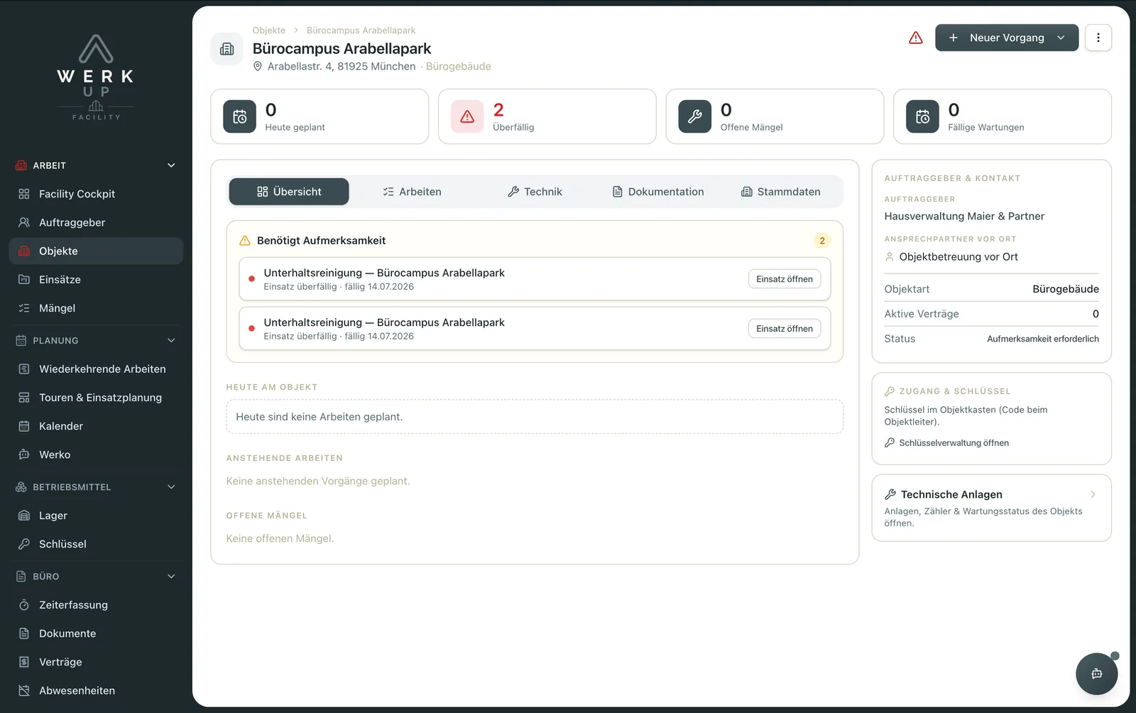Click the Facility Cockpit grid icon in sidebar
1136x713 pixels.
24,194
